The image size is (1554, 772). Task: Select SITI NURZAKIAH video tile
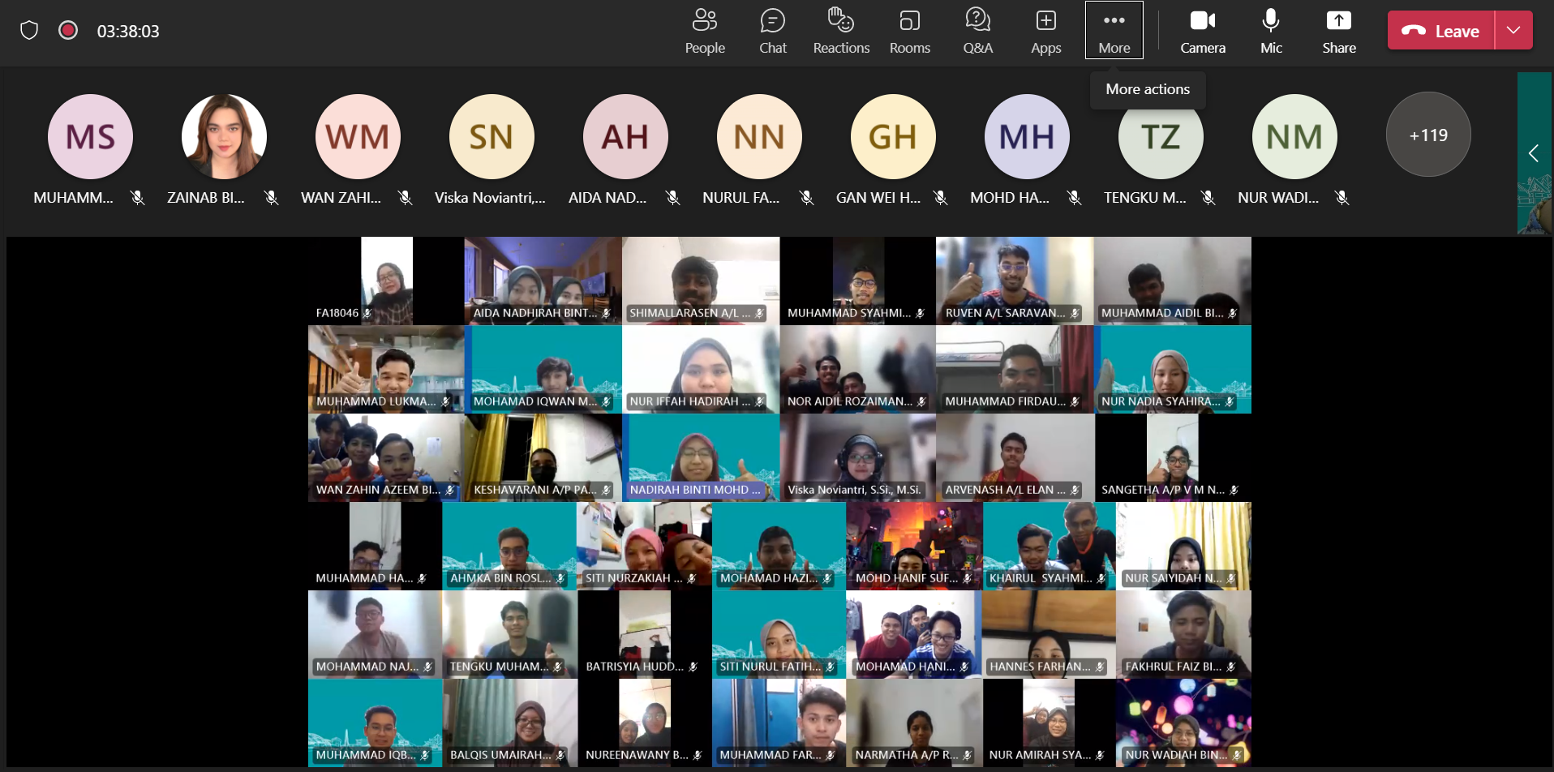pos(644,546)
